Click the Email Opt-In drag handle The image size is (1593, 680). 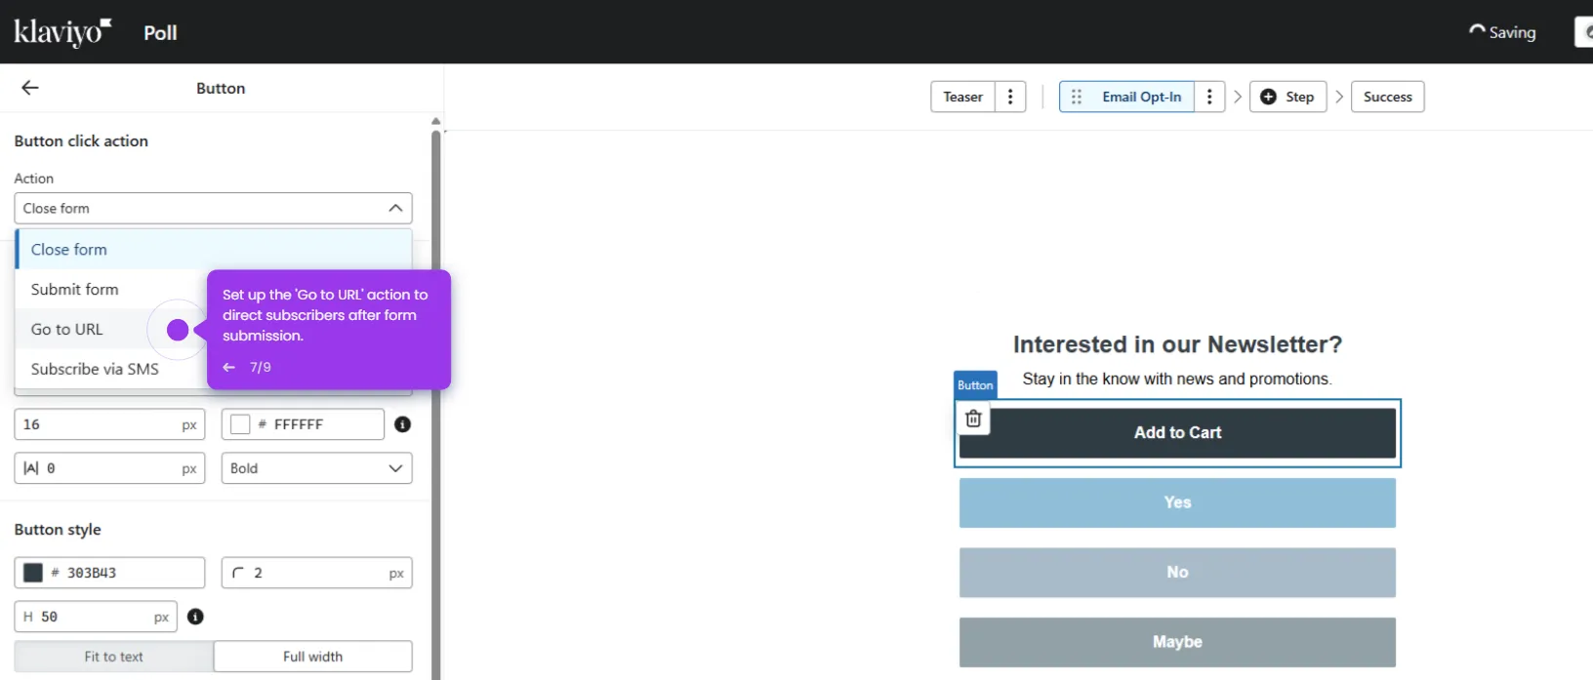point(1077,97)
